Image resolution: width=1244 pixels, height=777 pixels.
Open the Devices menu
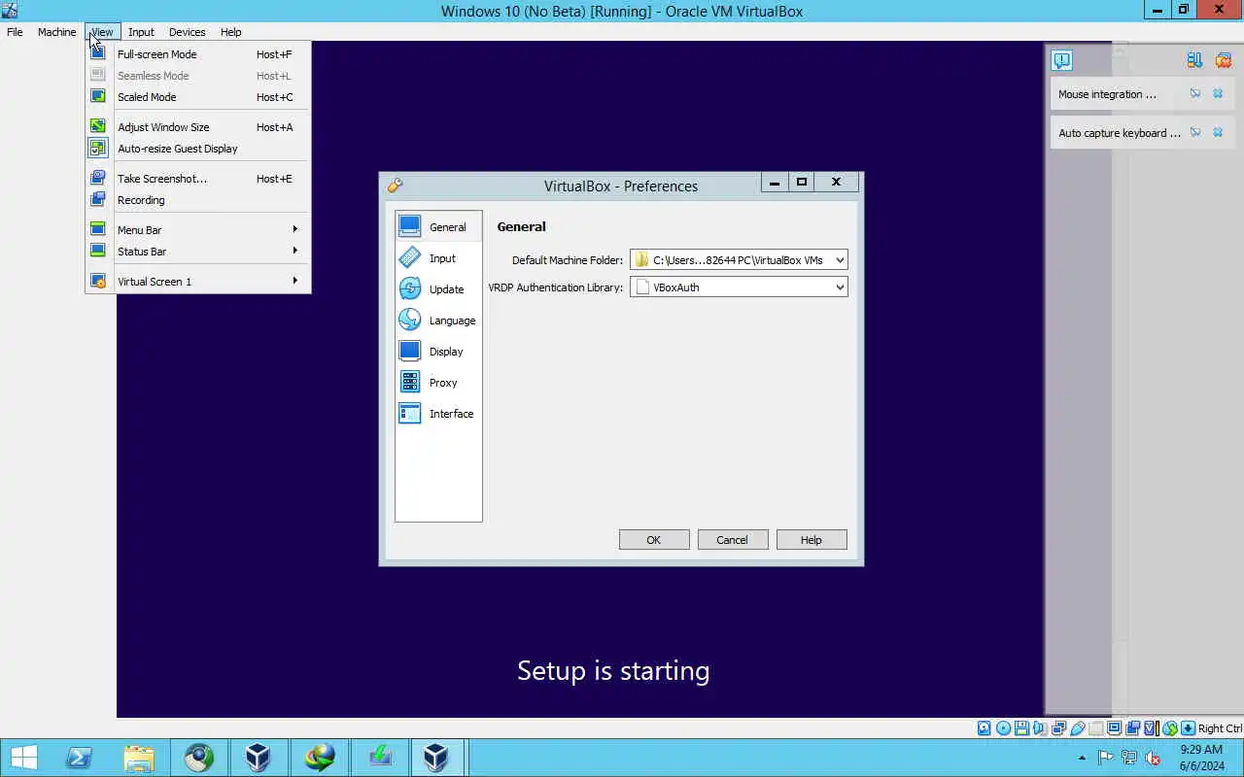pyautogui.click(x=187, y=32)
